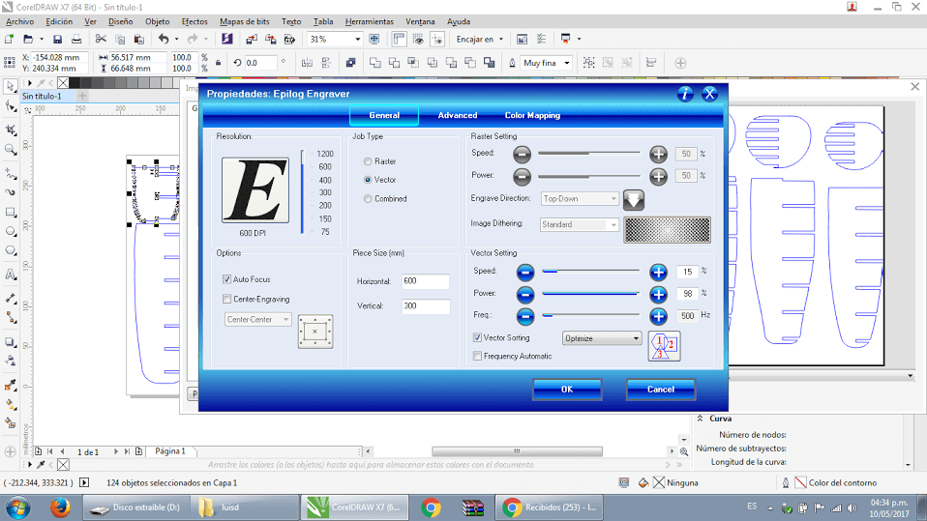Toggle the lock ratio icon

click(x=218, y=63)
